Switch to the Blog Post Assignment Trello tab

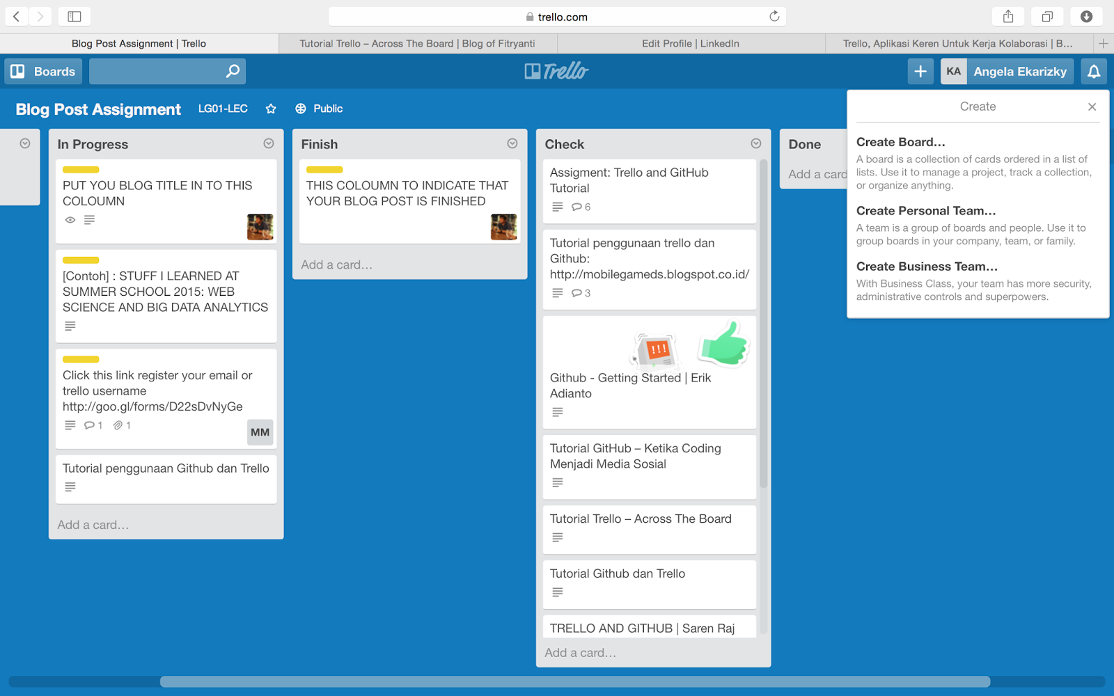tap(139, 43)
